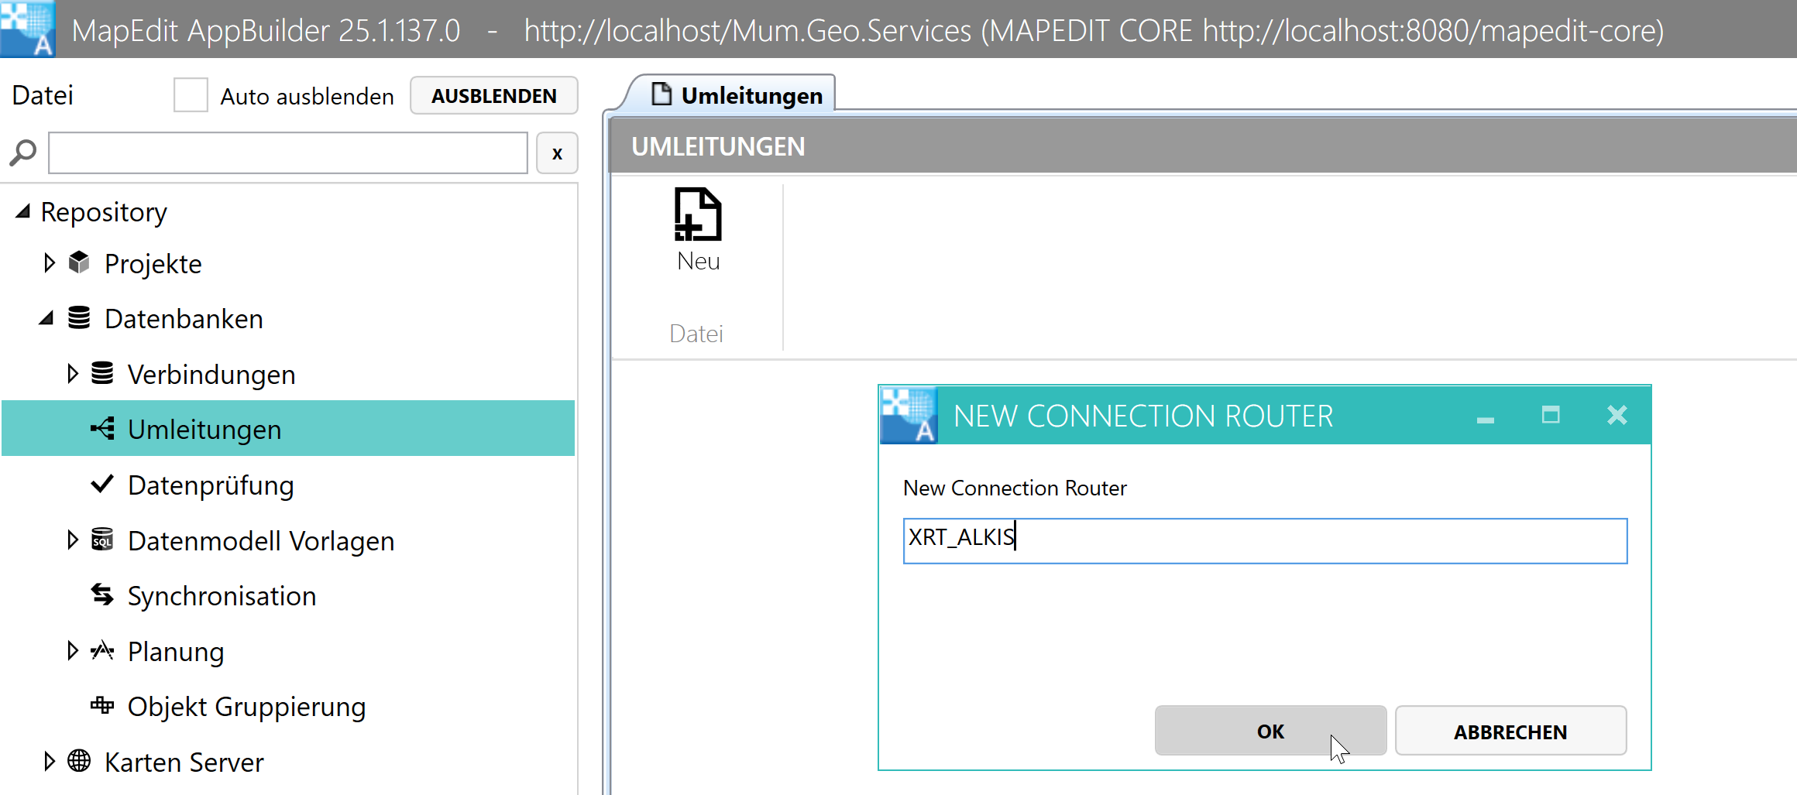
Task: Click the ABBRECHEN button
Action: click(1510, 731)
